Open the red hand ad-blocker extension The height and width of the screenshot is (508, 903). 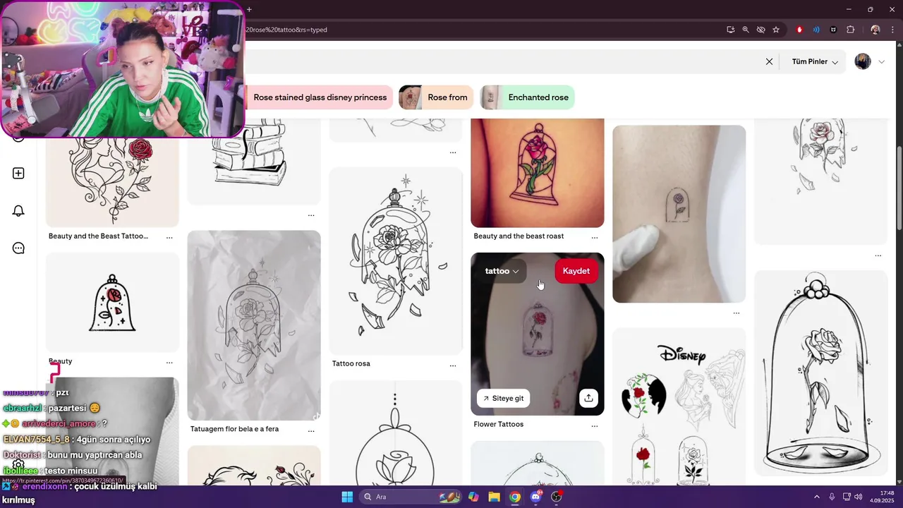point(799,30)
